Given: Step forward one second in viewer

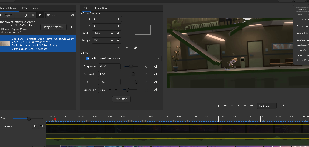Looking at the screenshot, I should 245,106.
